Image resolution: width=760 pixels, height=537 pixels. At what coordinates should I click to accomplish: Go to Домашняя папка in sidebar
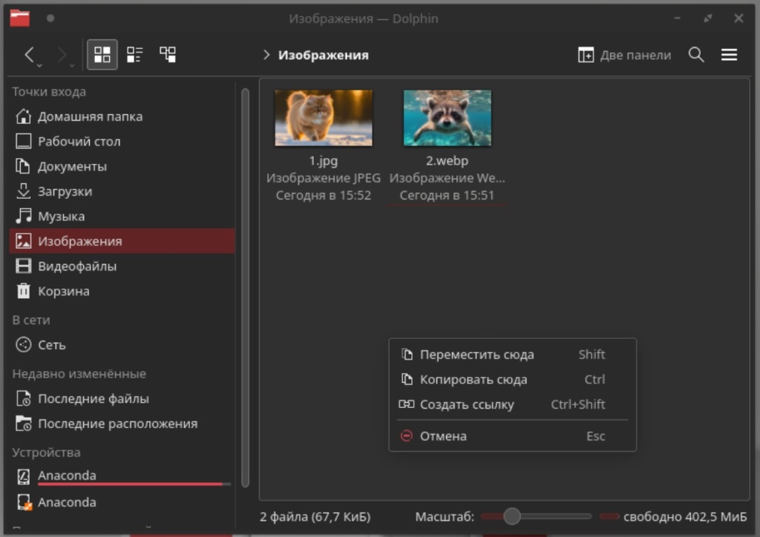[90, 116]
